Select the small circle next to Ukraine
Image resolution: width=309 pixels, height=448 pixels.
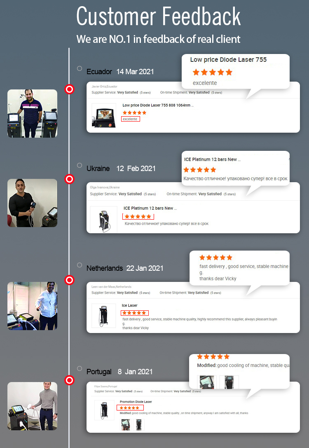80,165
